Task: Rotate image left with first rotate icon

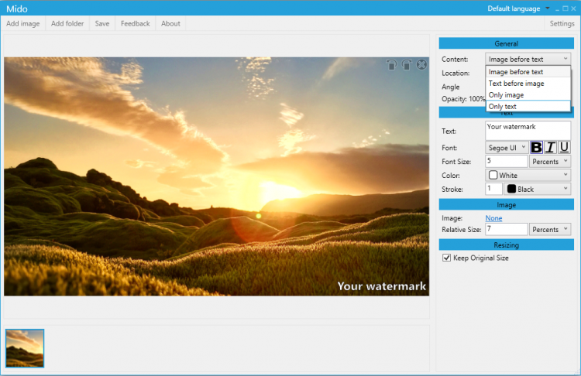Action: click(x=392, y=65)
